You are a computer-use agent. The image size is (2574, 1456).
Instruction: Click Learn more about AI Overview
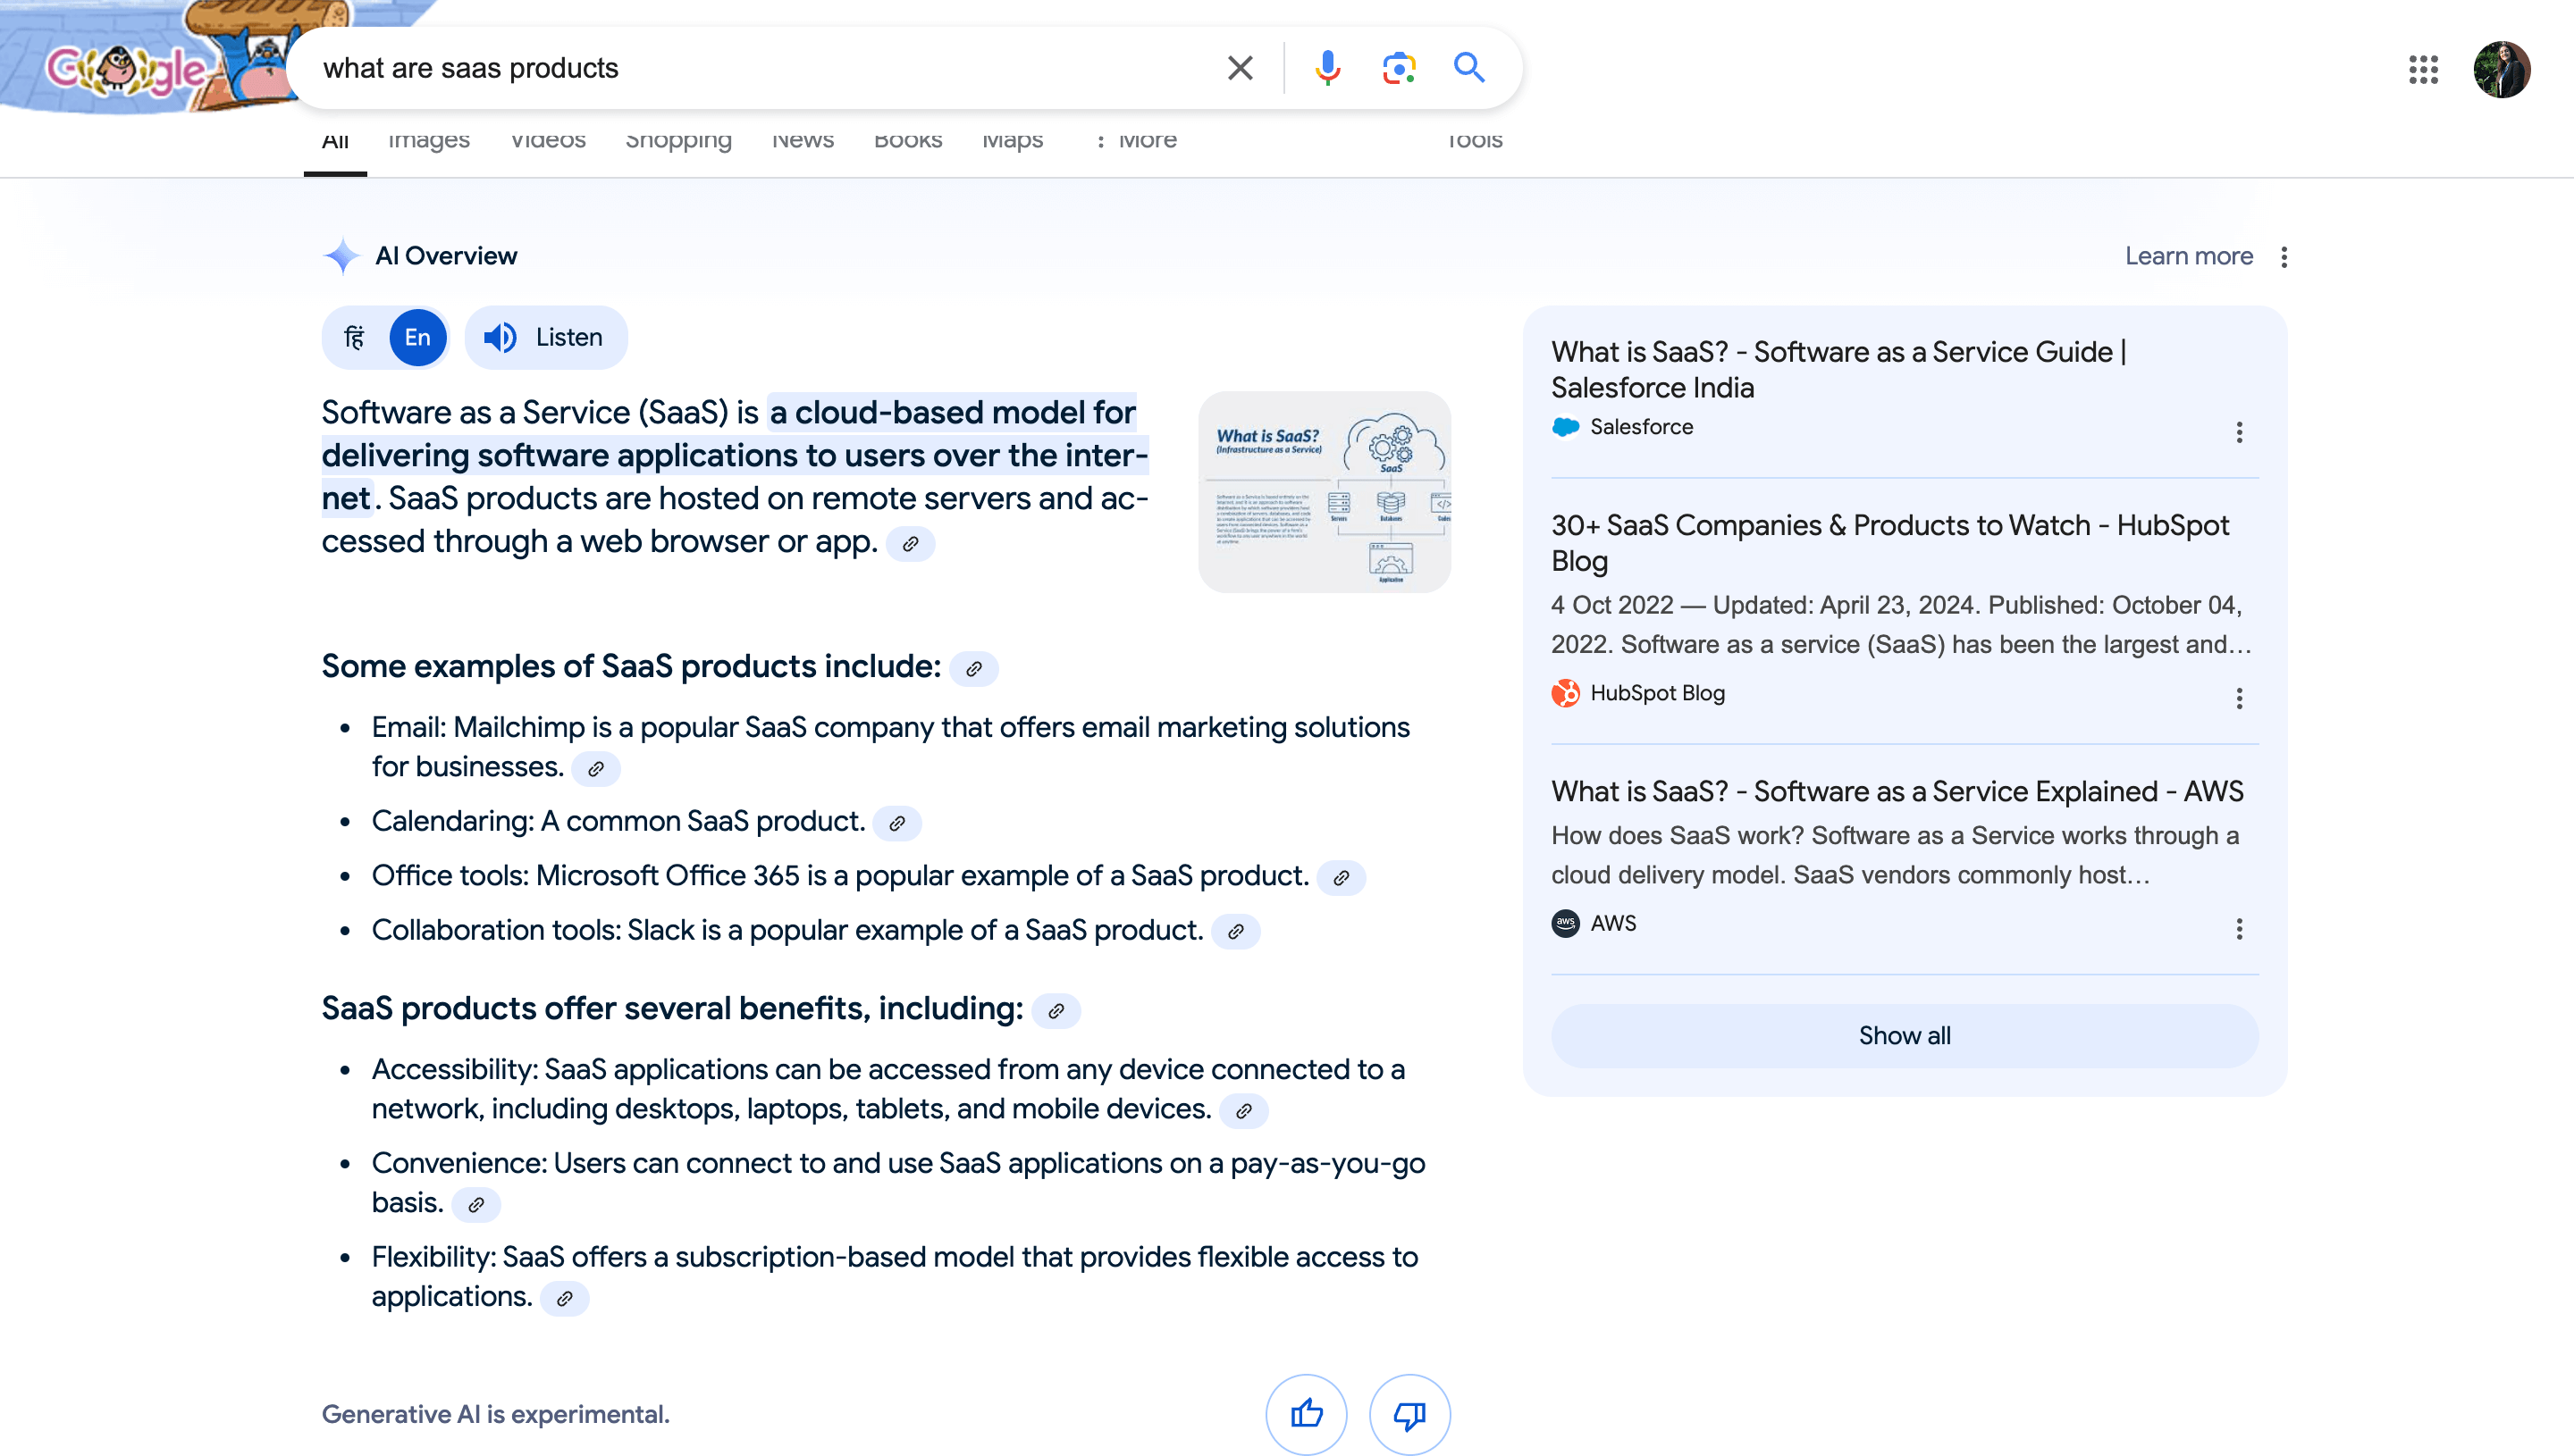[2189, 257]
